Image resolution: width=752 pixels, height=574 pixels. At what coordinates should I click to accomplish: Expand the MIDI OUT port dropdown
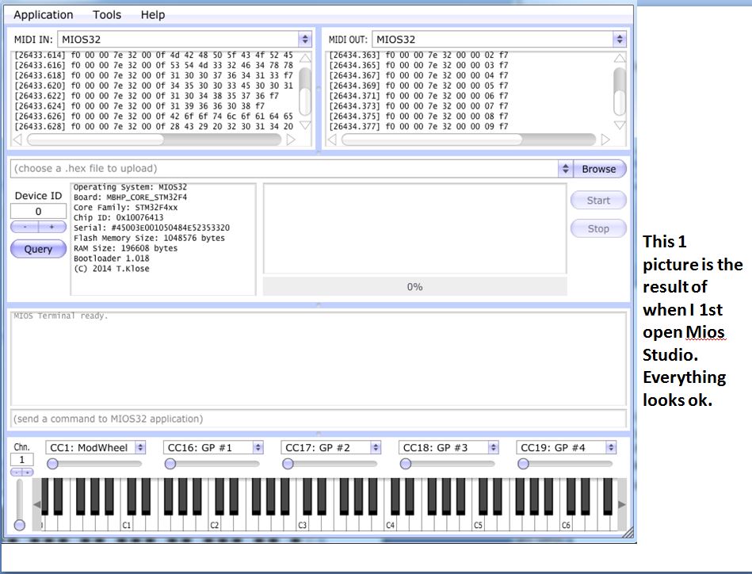coord(619,39)
